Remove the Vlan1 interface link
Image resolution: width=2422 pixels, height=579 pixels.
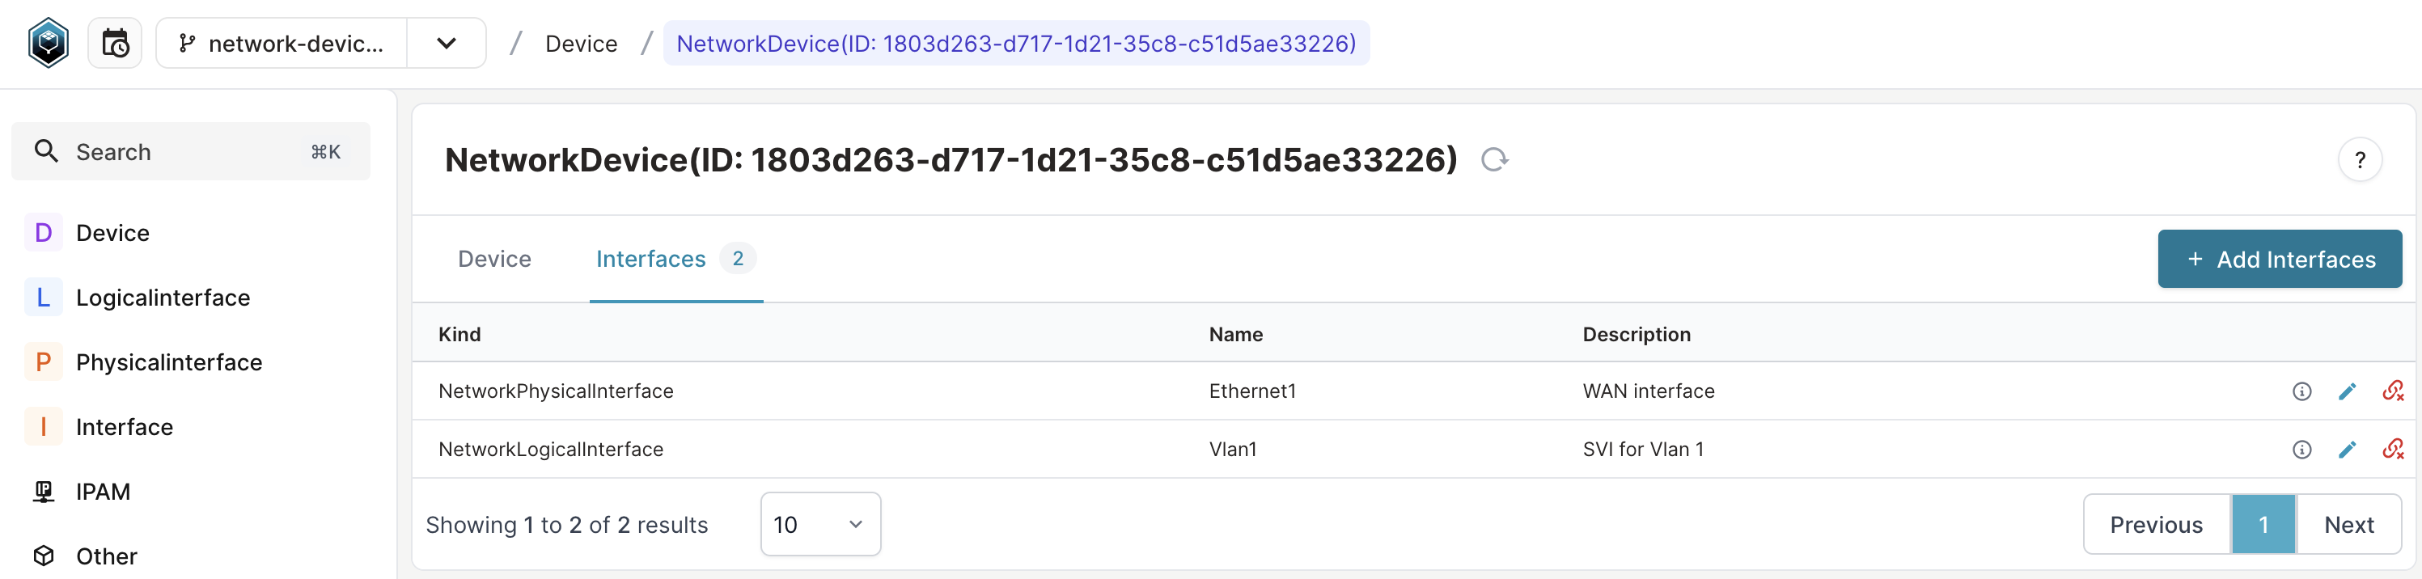coord(2393,450)
